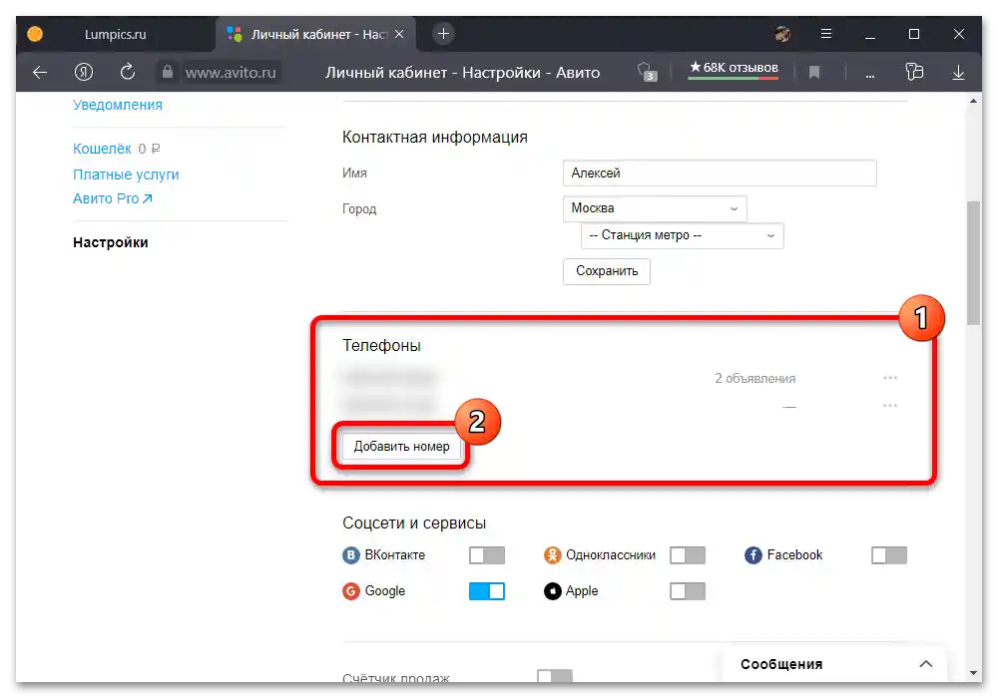Click the 2 объявления text

pyautogui.click(x=754, y=378)
